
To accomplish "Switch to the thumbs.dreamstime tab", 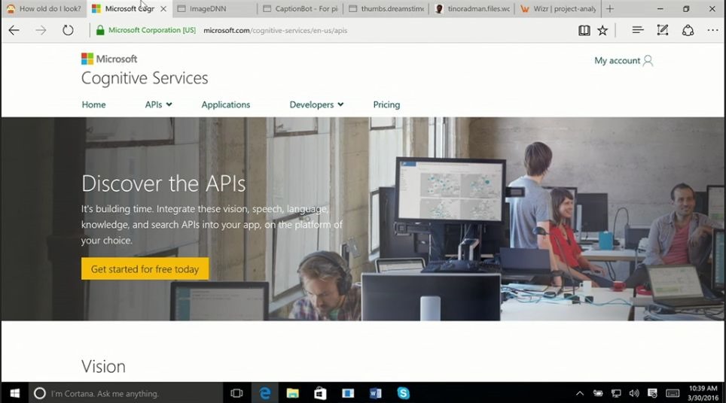I will [x=386, y=8].
